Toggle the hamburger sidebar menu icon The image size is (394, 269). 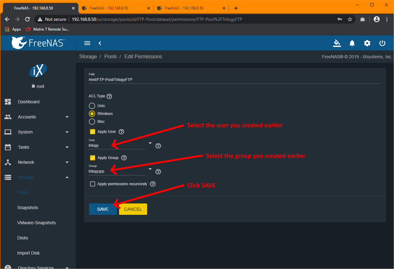[87, 43]
